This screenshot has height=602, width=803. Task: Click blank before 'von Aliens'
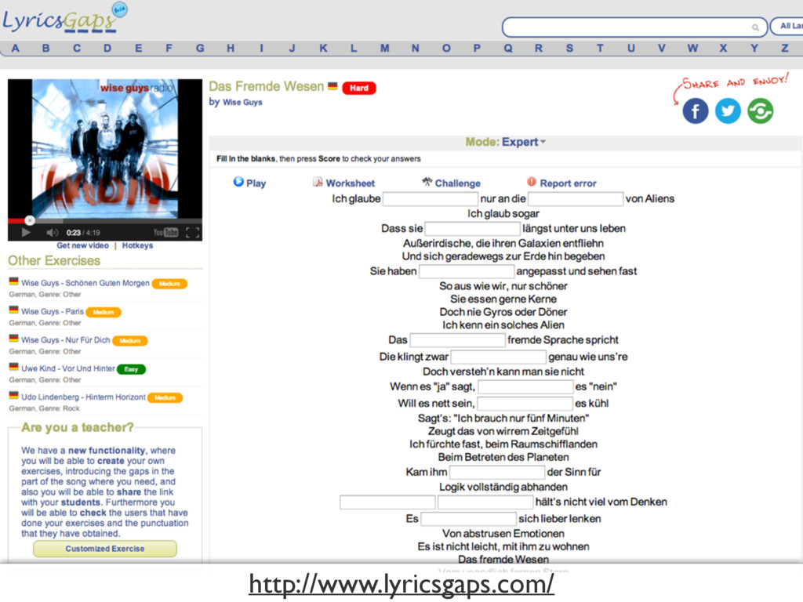pyautogui.click(x=576, y=199)
